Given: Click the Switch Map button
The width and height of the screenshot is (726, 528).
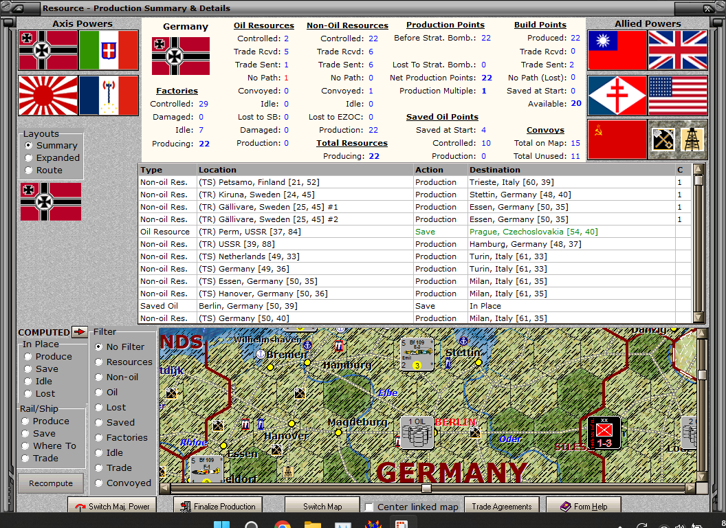Looking at the screenshot, I should click(x=322, y=506).
